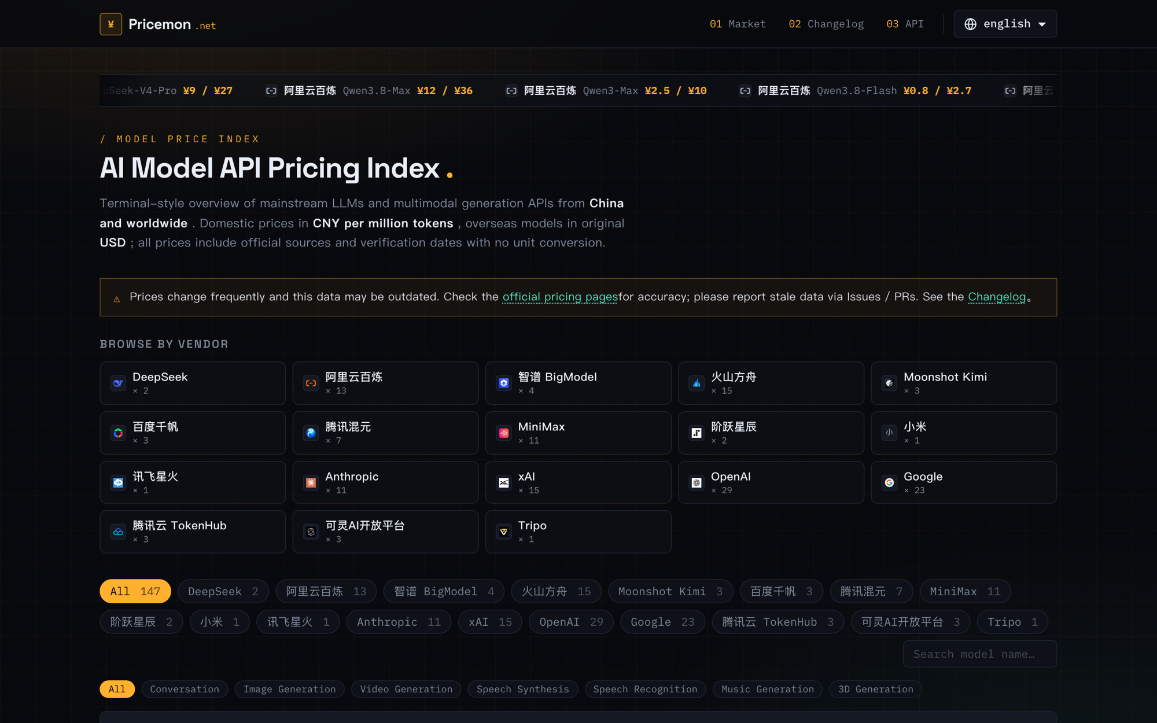Open the english language dropdown
The image size is (1157, 723).
1005,24
